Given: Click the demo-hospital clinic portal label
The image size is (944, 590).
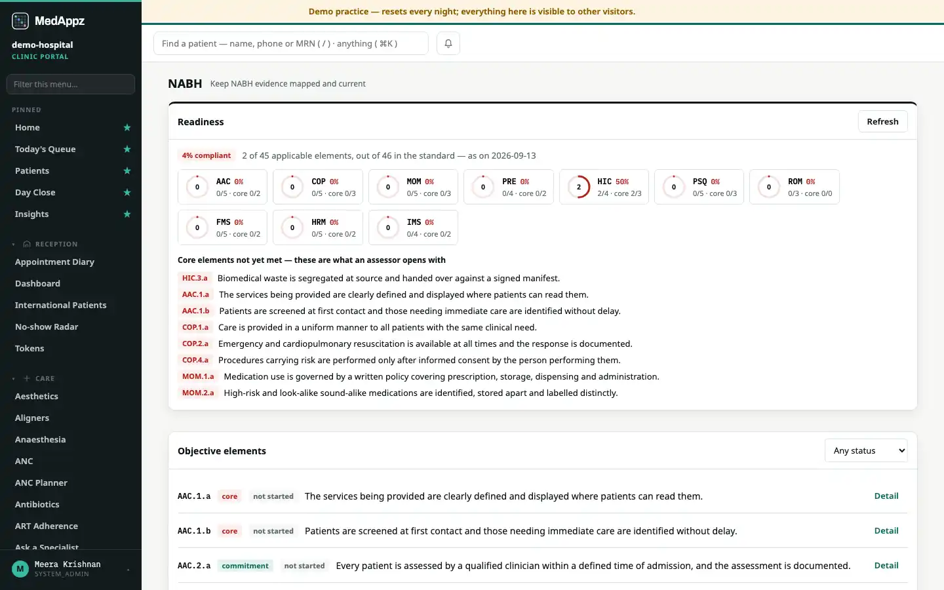Looking at the screenshot, I should pyautogui.click(x=42, y=50).
